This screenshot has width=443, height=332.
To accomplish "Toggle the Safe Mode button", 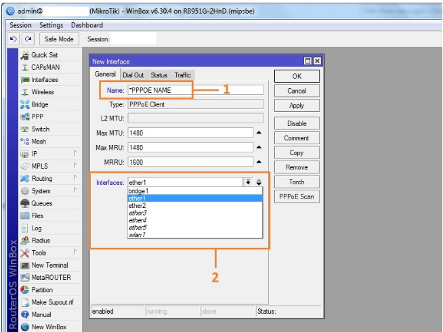I will click(59, 39).
